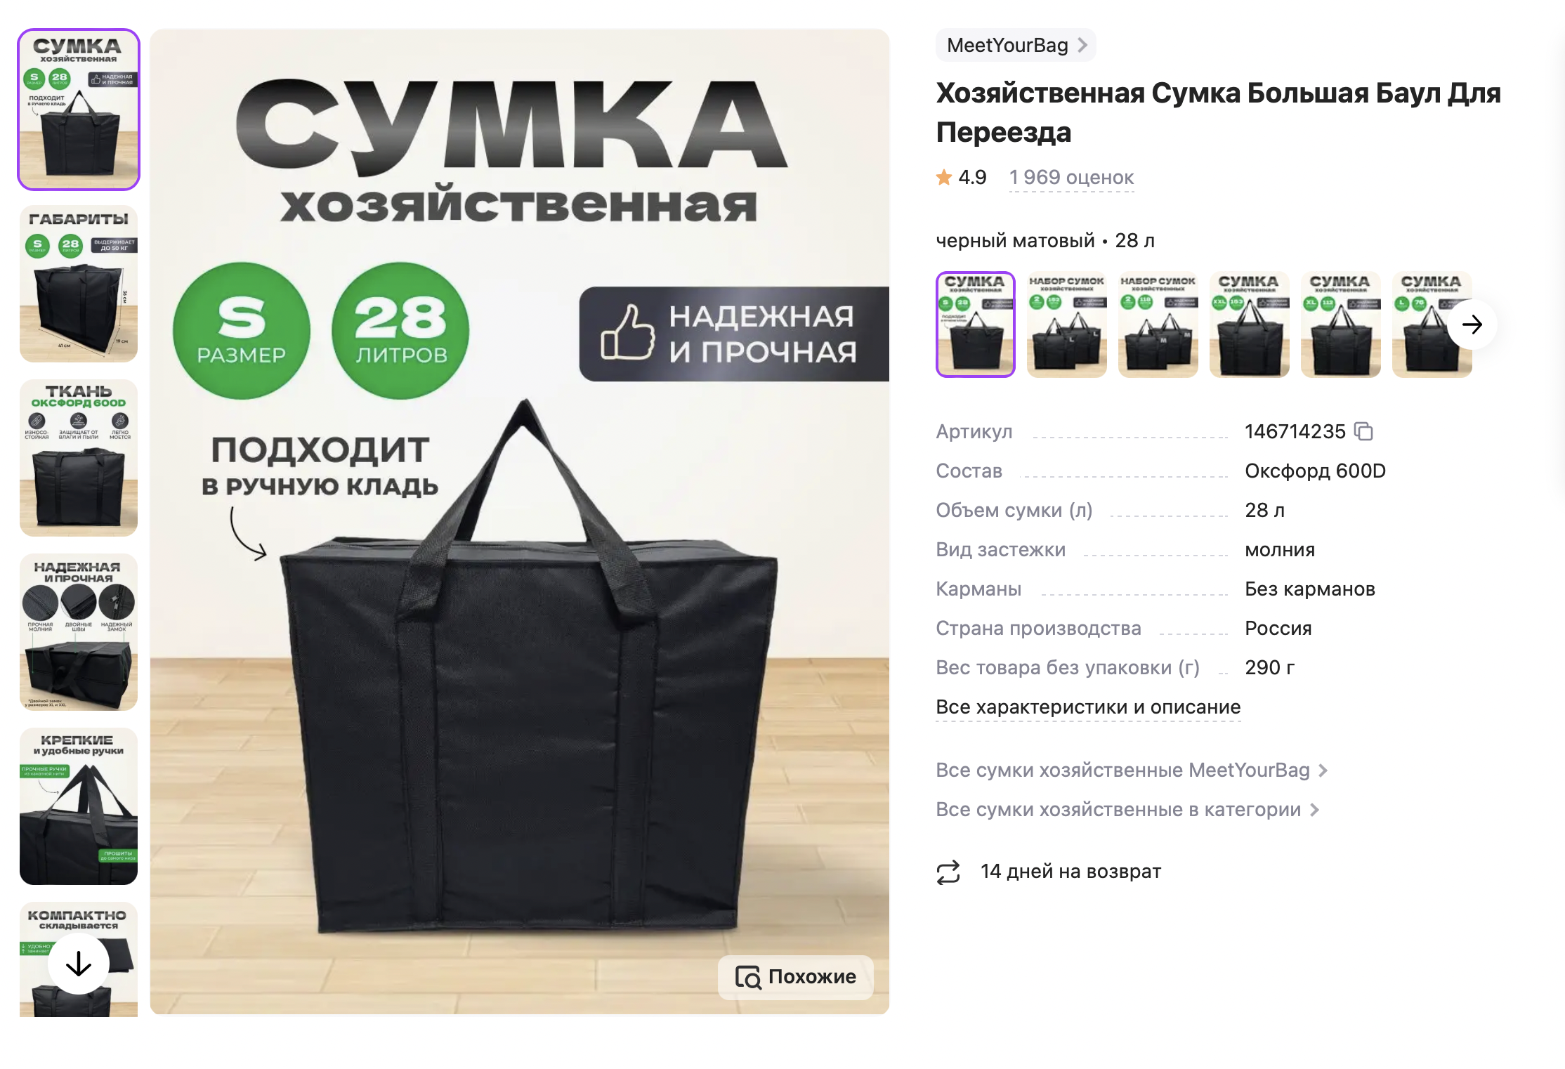Open the Похожие similar items search
Screen dimensions: 1565x1069
796,977
